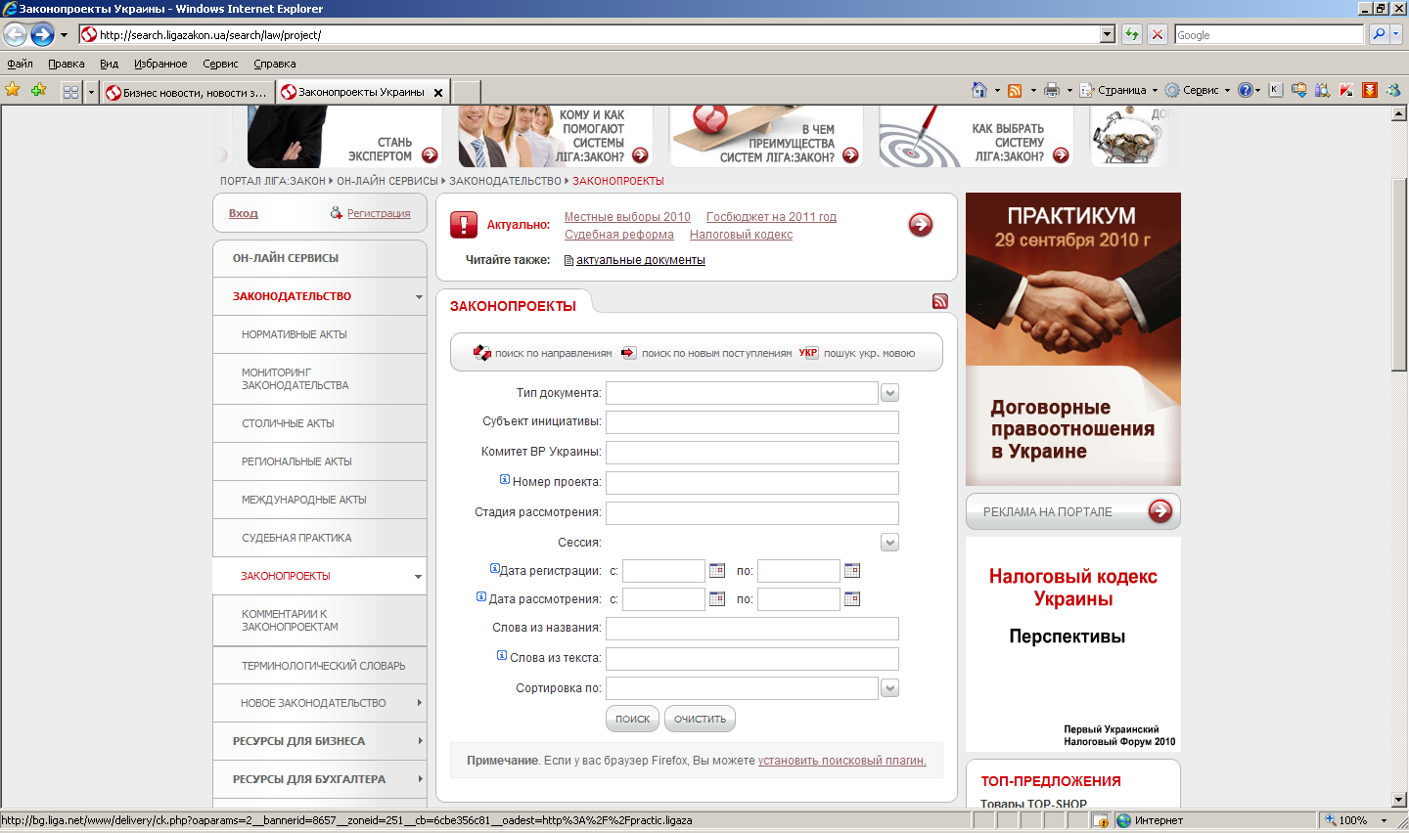Click the Kaspersky red K toolbar icon
The width and height of the screenshot is (1409, 833).
(1346, 90)
